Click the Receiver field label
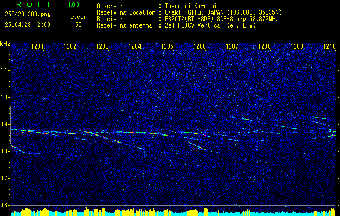 pos(110,19)
